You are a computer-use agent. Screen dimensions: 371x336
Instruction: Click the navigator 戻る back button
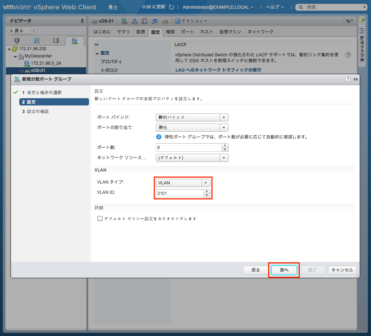[x=19, y=31]
